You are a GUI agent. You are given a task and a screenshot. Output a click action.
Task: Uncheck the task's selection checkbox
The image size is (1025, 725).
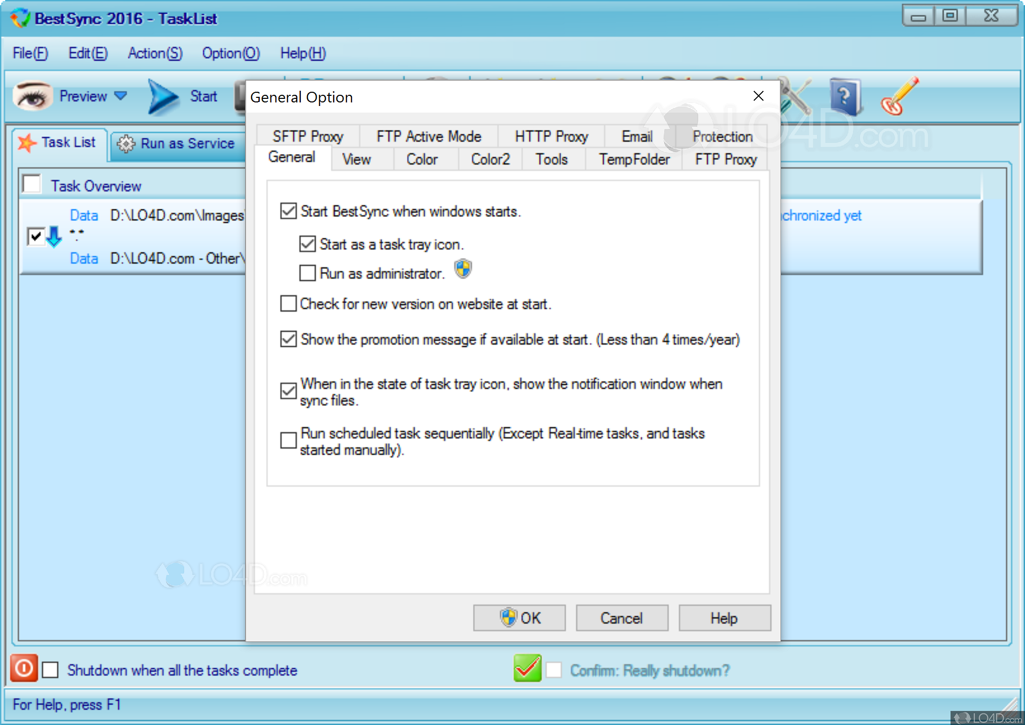coord(36,236)
